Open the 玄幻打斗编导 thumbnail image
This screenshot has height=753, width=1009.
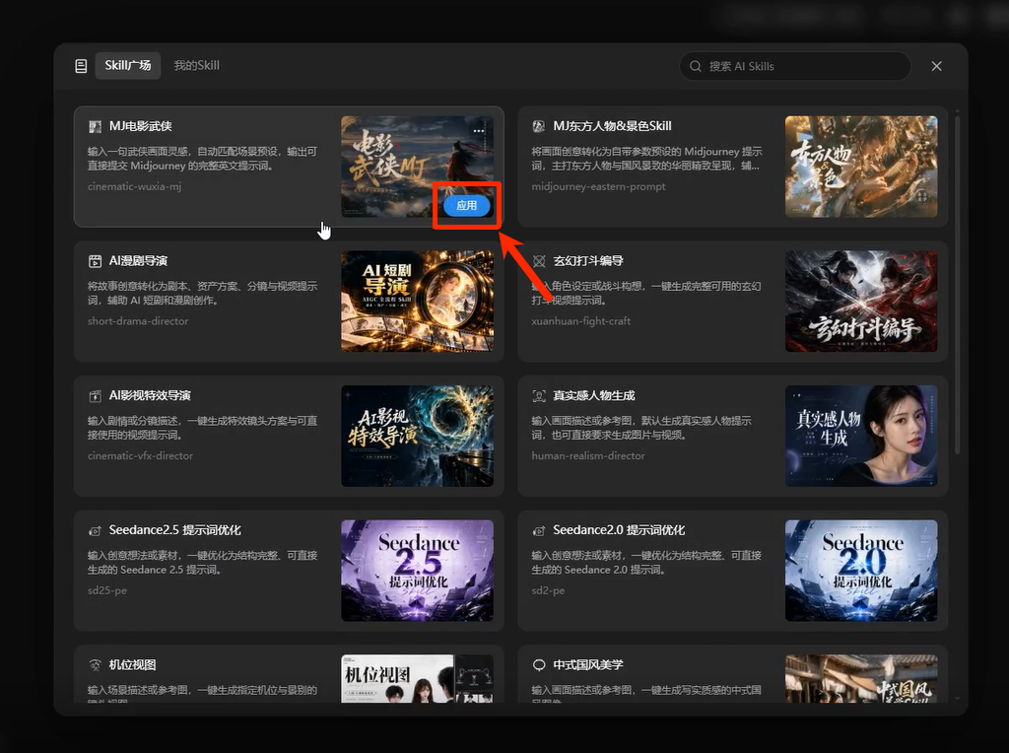(x=861, y=302)
